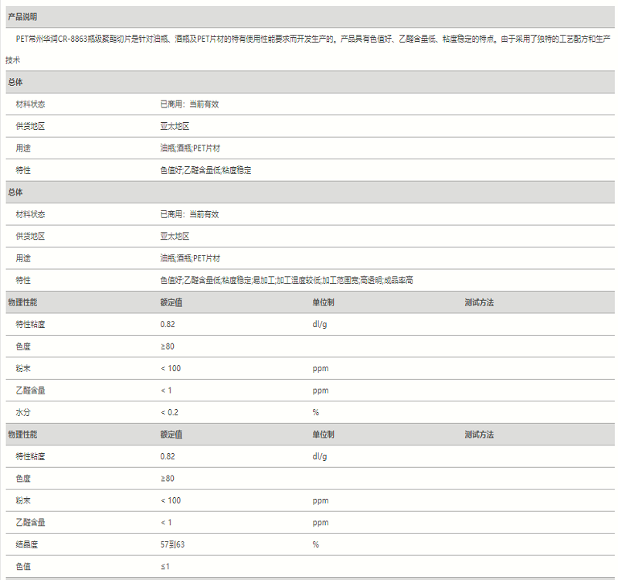Select the 57到63 crystallinity value
The image size is (618, 580).
pyautogui.click(x=172, y=544)
